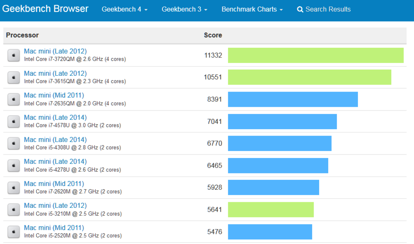
Task: Click Apple icon beside i5-4308U Mac mini
Action: (13, 143)
